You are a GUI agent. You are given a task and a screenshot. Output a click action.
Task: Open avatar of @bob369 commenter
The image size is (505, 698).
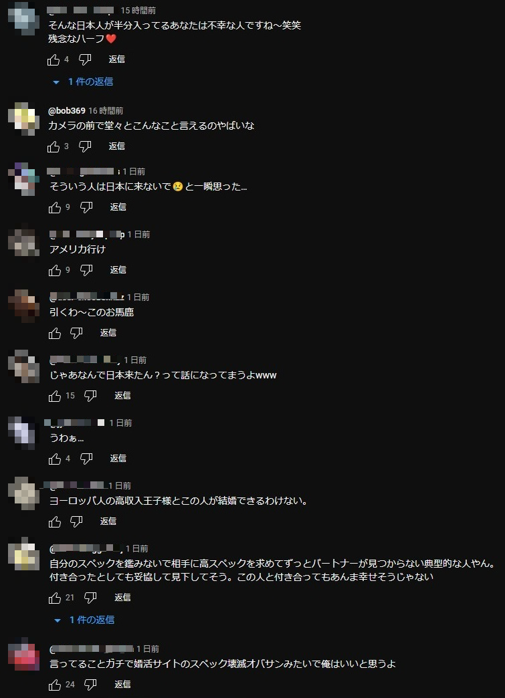(24, 118)
